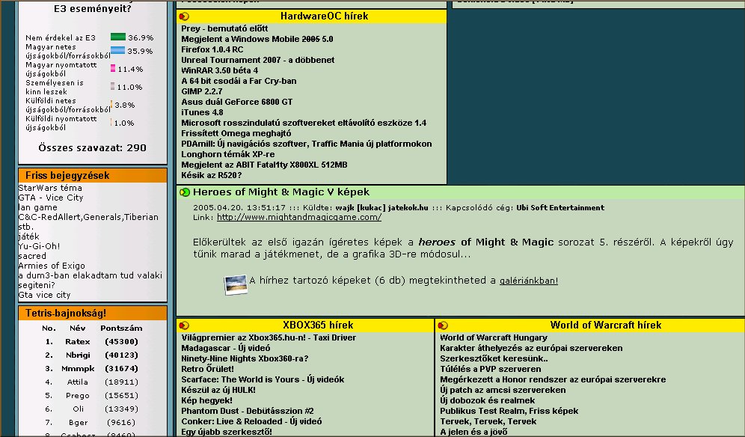Open 'Madagascar - Új videó' news
Screen dimensions: 745x437
[226, 348]
